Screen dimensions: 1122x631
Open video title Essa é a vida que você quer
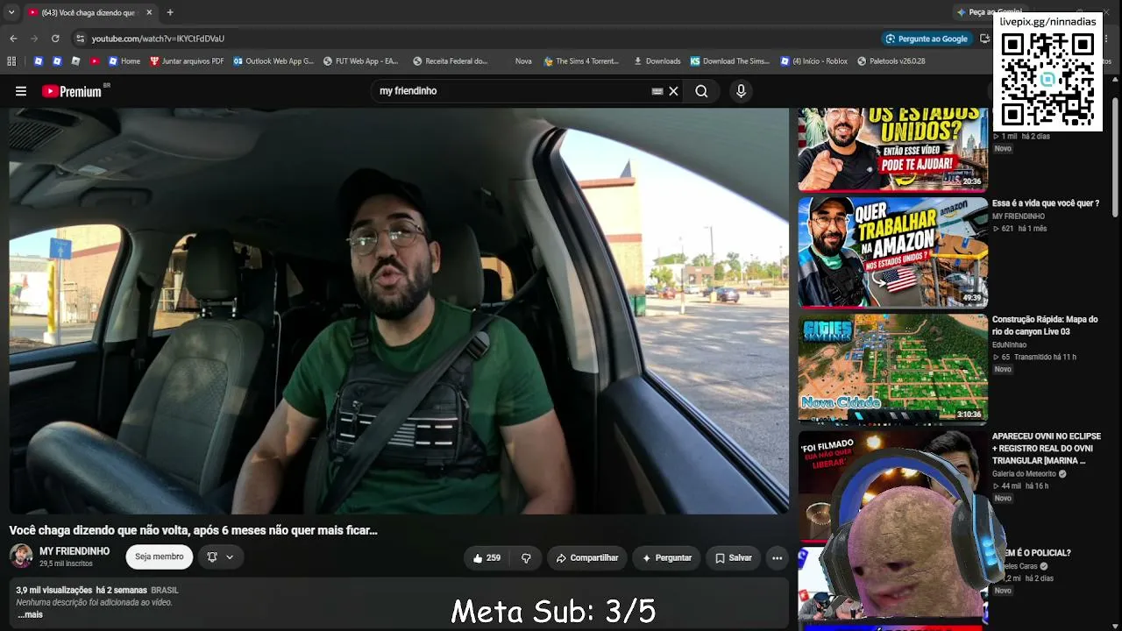coord(1046,203)
